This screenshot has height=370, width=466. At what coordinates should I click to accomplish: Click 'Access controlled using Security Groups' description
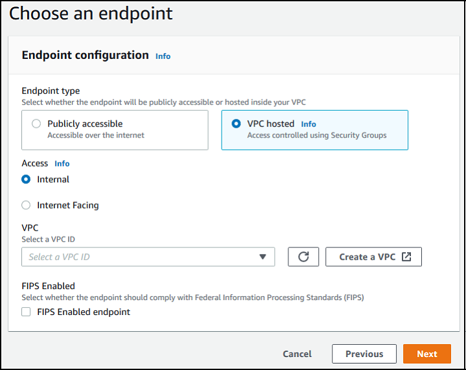(x=317, y=135)
